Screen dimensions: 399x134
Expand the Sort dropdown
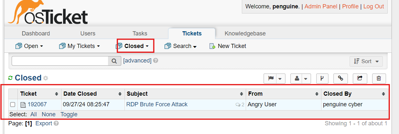click(x=366, y=61)
